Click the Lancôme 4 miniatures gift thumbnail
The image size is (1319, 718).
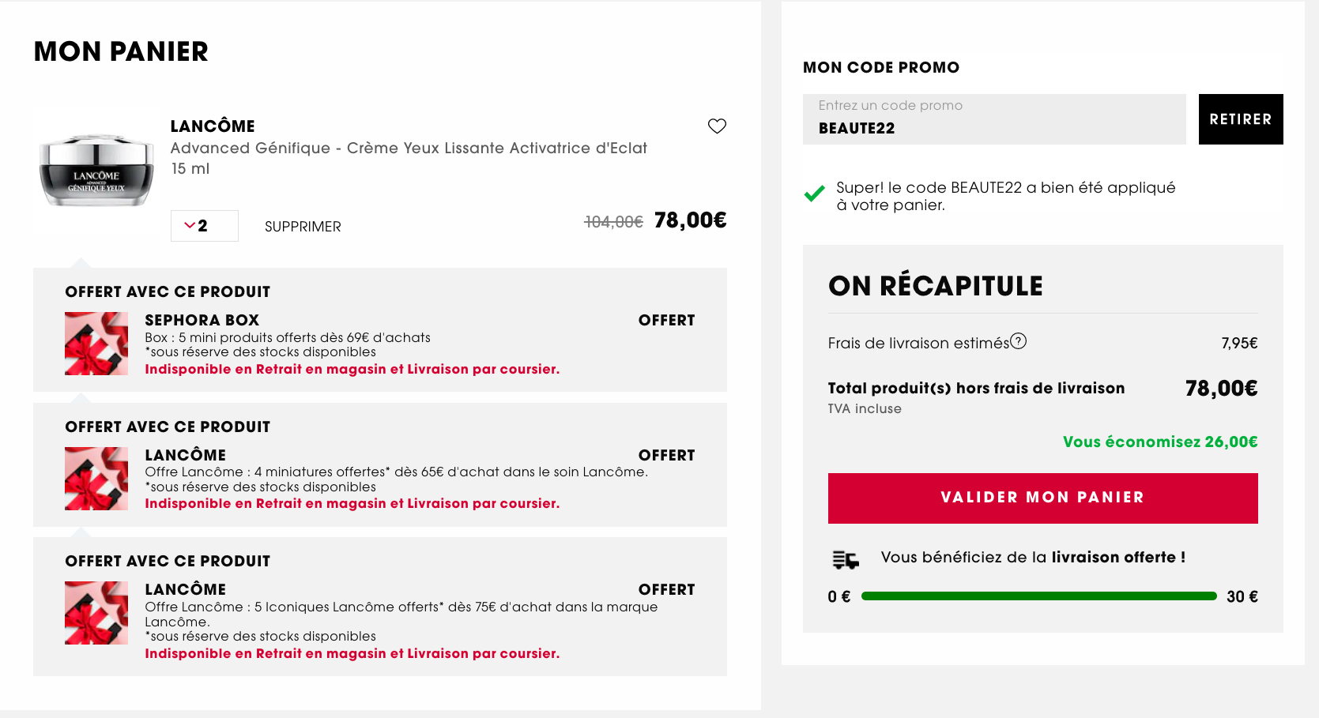pos(96,479)
